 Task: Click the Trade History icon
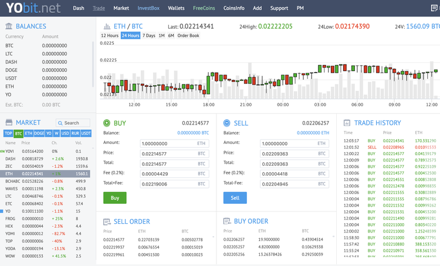(x=347, y=123)
